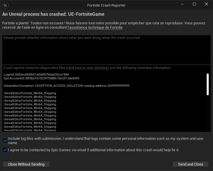Click the LoginId line in summary
213x171 pixels.
pos(36,74)
